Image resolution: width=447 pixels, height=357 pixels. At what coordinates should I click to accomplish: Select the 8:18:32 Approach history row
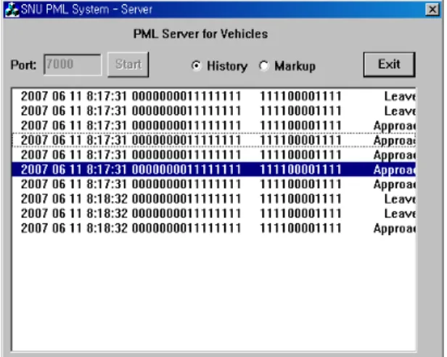[x=214, y=228]
